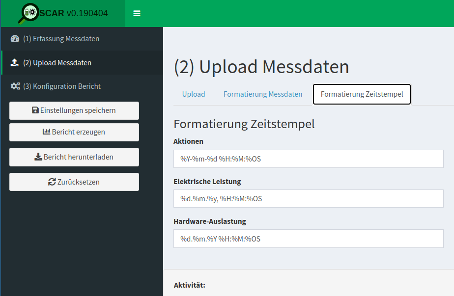Select (2) Upload Messdaten sidebar item
This screenshot has height=296, width=454.
82,62
